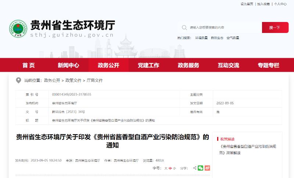Click the 个人中心 link at top
The height and width of the screenshot is (178, 294).
(280, 4)
